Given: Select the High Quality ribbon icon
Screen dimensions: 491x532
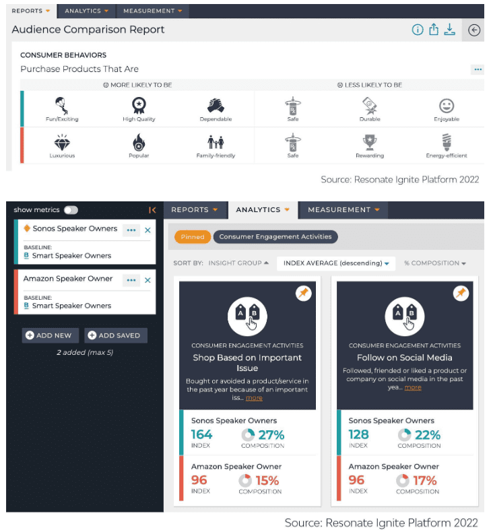Looking at the screenshot, I should pyautogui.click(x=139, y=106).
